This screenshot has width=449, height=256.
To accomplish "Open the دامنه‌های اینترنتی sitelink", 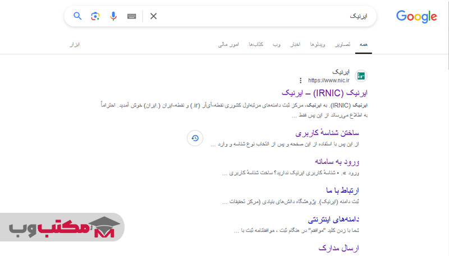I will [x=333, y=219].
